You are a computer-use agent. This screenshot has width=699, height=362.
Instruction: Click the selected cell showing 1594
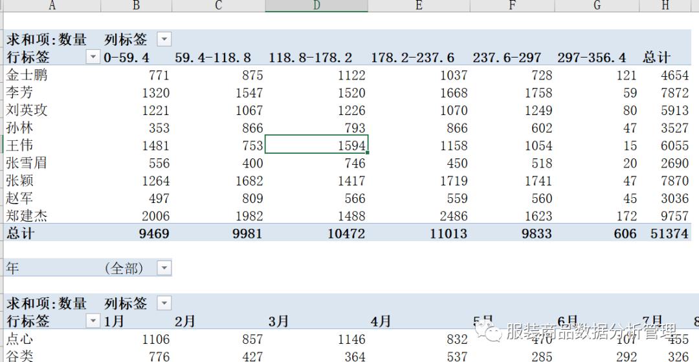pos(316,145)
